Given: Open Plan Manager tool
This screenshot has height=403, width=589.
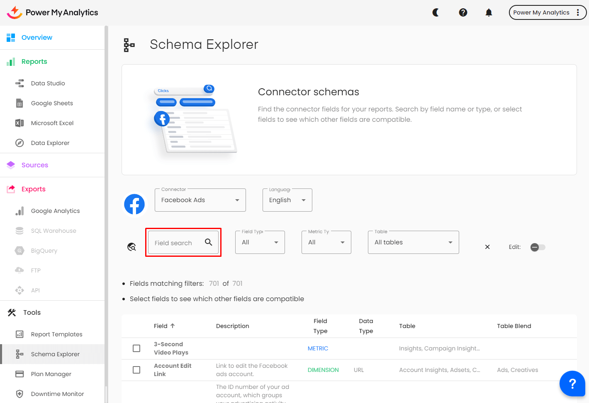Looking at the screenshot, I should pyautogui.click(x=51, y=374).
